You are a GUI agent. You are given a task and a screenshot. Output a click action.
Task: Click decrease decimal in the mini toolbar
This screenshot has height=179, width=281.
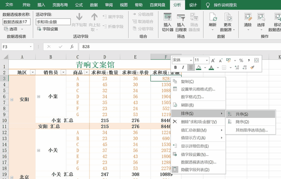click(244, 68)
